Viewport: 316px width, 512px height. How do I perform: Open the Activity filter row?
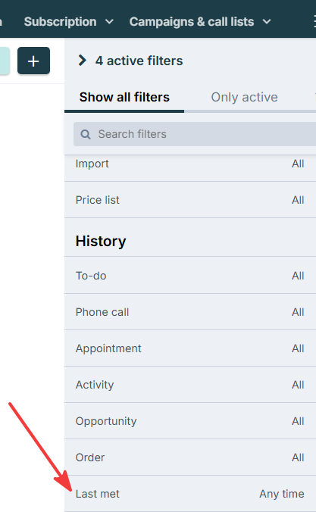tap(190, 385)
